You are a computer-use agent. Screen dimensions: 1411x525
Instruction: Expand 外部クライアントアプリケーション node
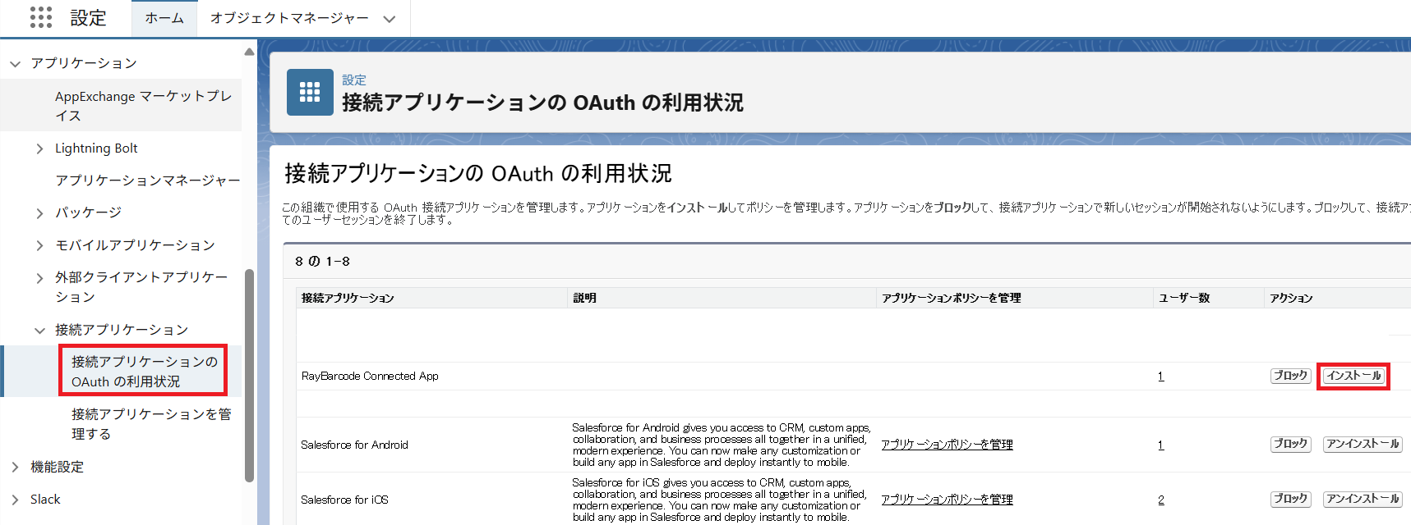point(39,278)
